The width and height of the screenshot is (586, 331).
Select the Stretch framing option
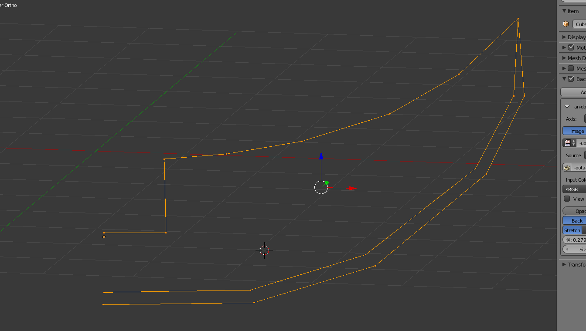(572, 230)
